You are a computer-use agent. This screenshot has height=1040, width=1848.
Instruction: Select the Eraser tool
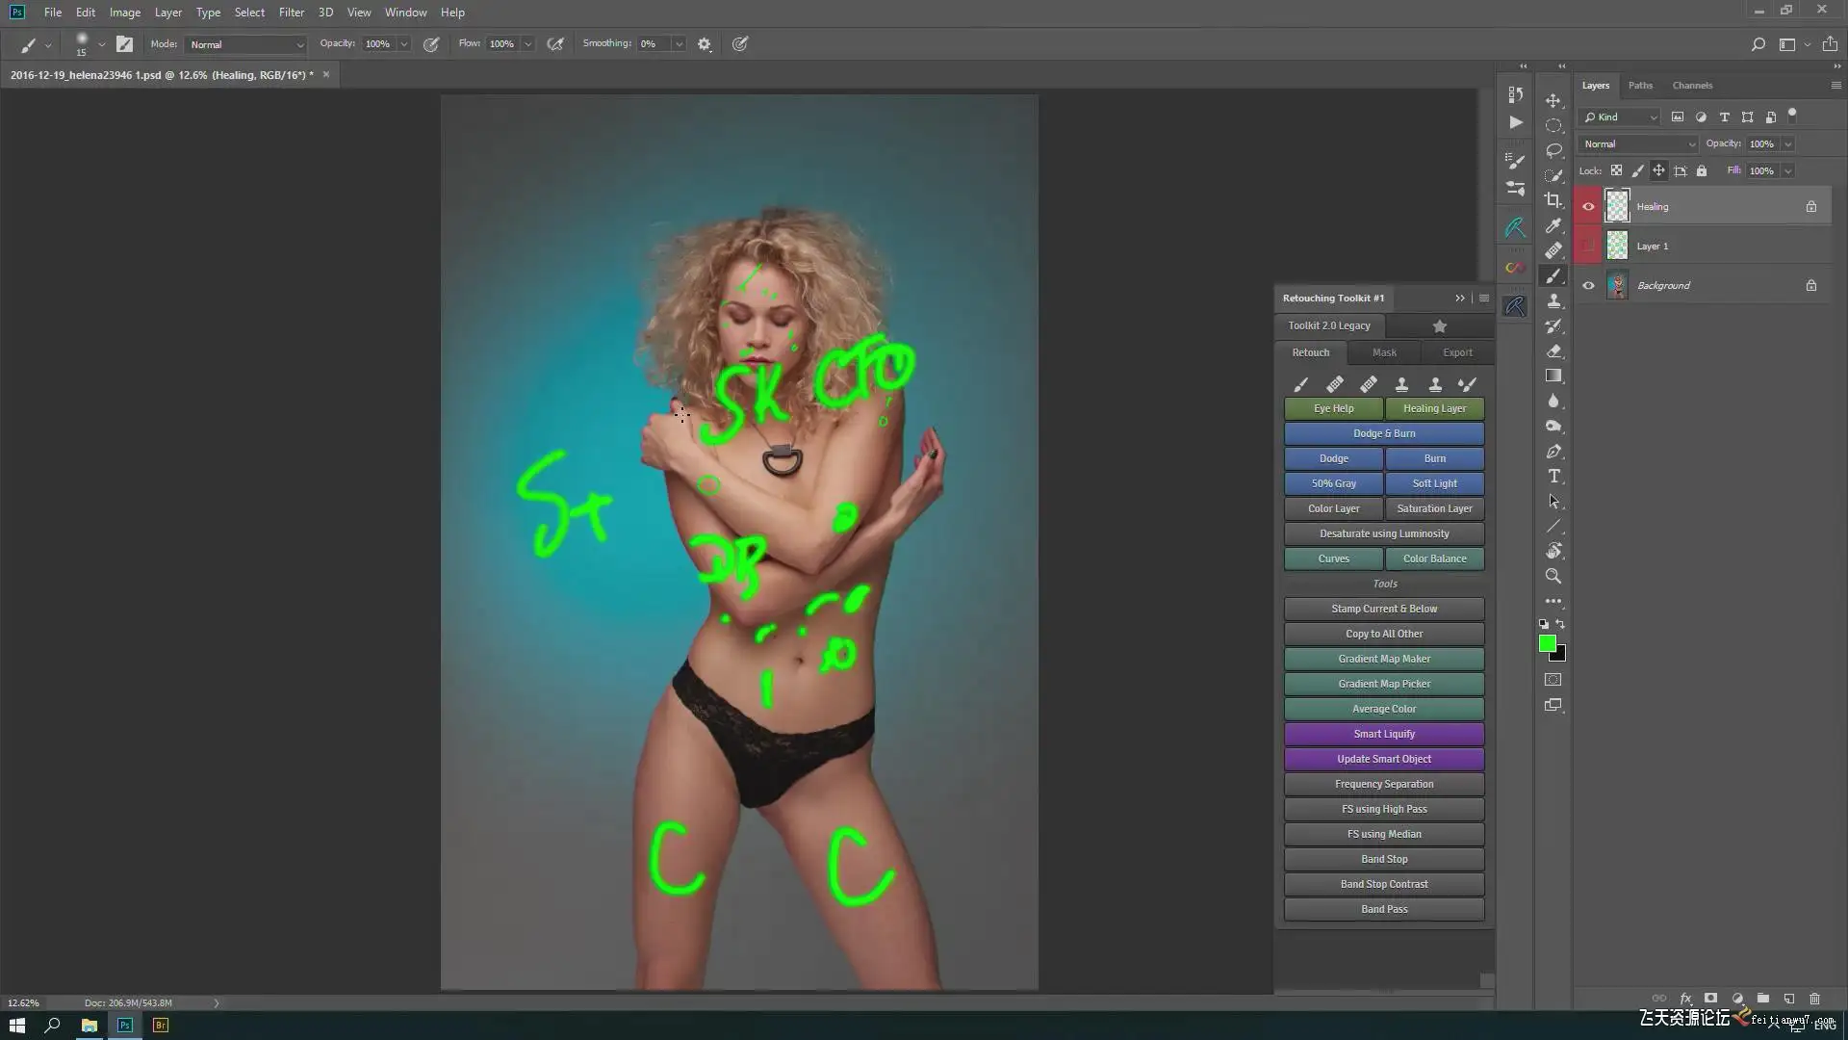point(1553,351)
